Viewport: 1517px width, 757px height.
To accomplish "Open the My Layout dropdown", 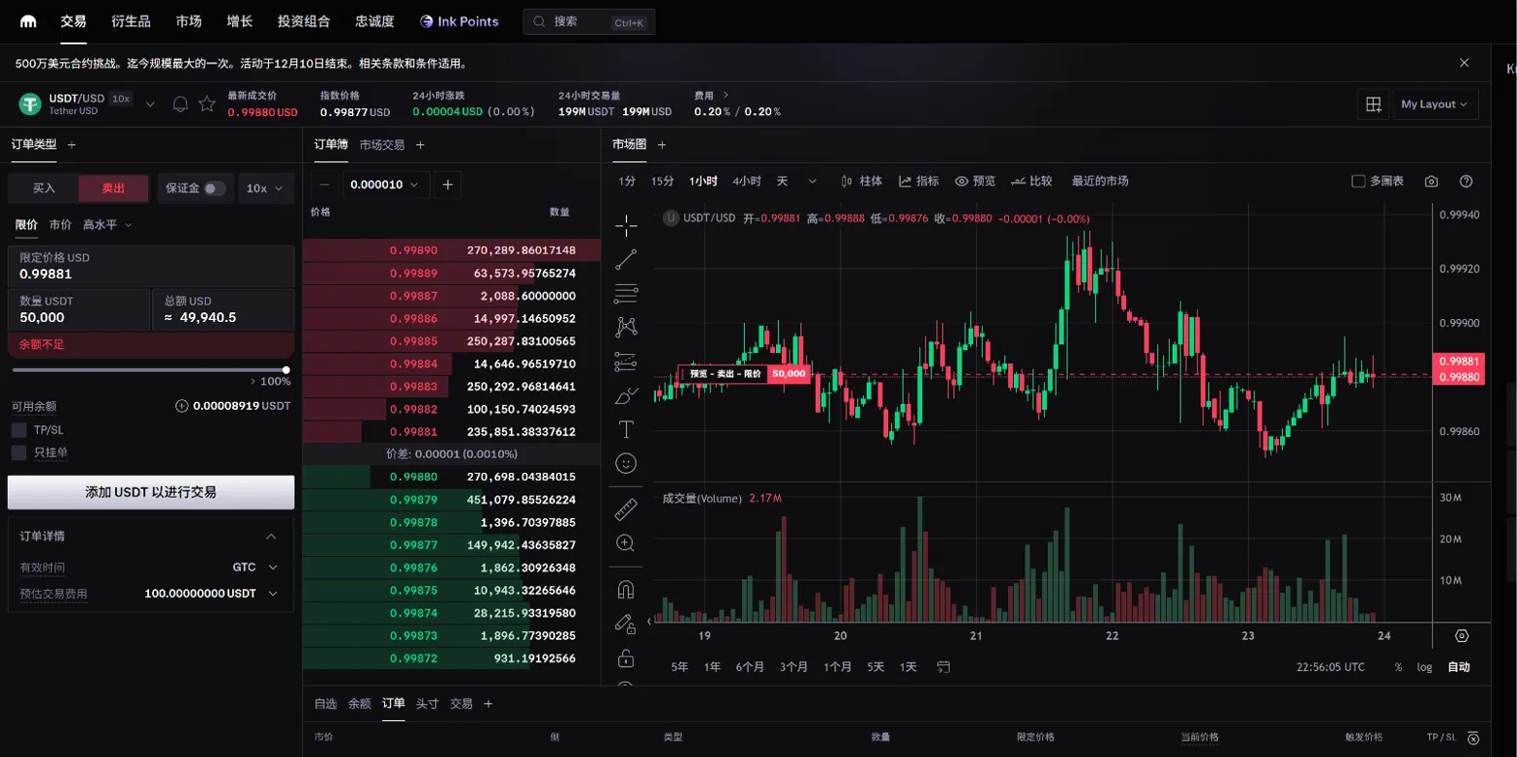I will tap(1435, 104).
